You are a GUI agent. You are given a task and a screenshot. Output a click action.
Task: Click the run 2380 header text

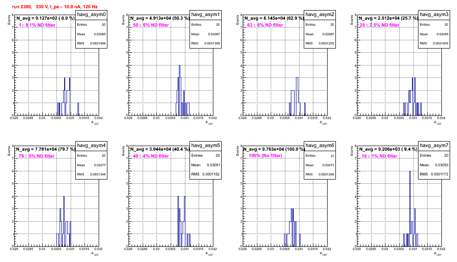click(55, 7)
